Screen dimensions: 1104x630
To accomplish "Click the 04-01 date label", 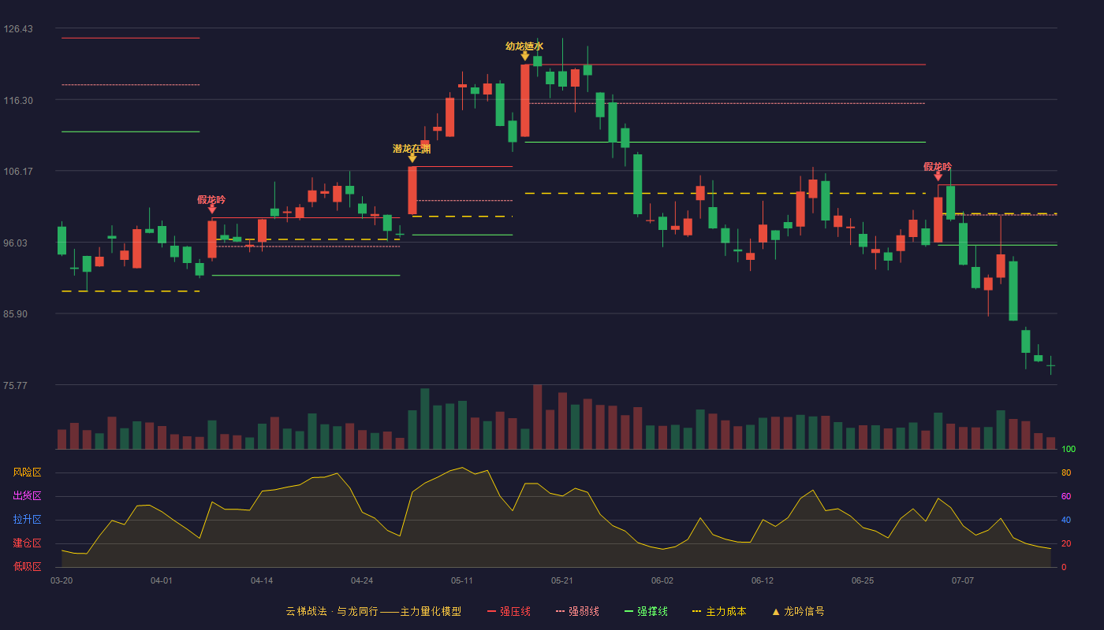I will point(162,580).
